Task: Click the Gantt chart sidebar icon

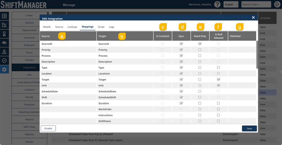Action: 4,25
